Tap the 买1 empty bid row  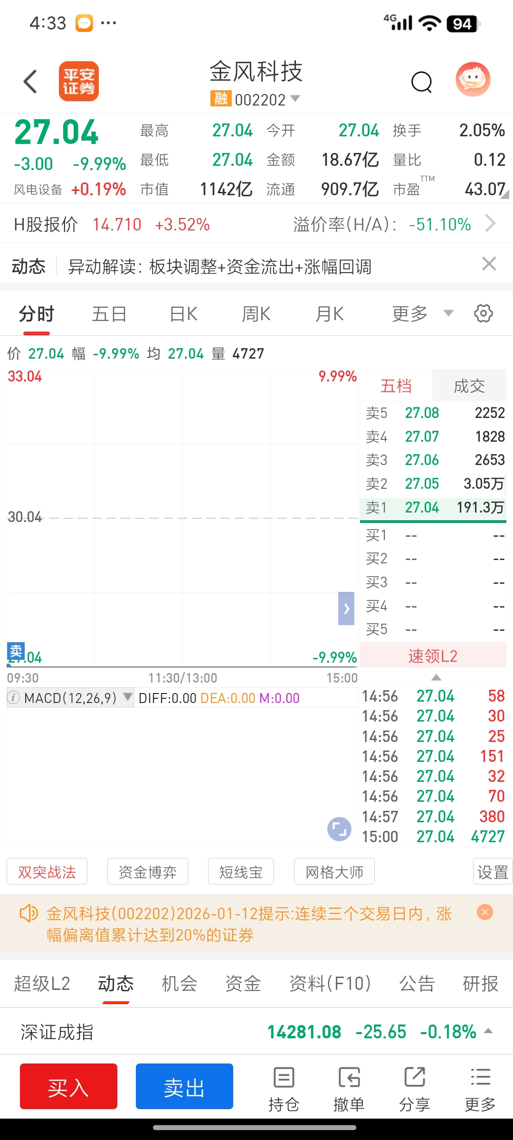click(433, 535)
